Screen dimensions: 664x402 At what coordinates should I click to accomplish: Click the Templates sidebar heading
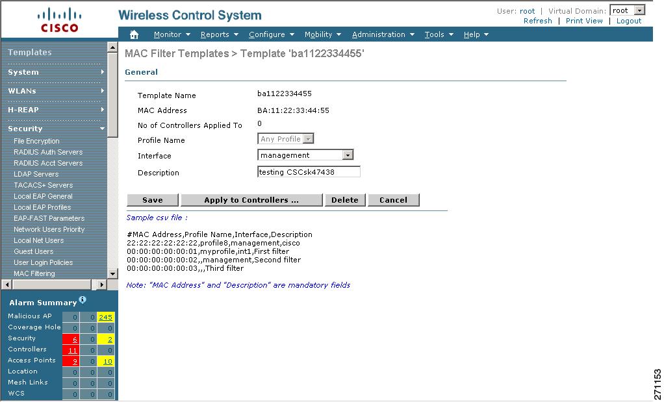30,53
